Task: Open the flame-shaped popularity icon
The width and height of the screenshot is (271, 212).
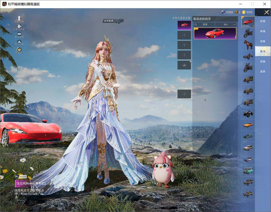Action: point(19,42)
